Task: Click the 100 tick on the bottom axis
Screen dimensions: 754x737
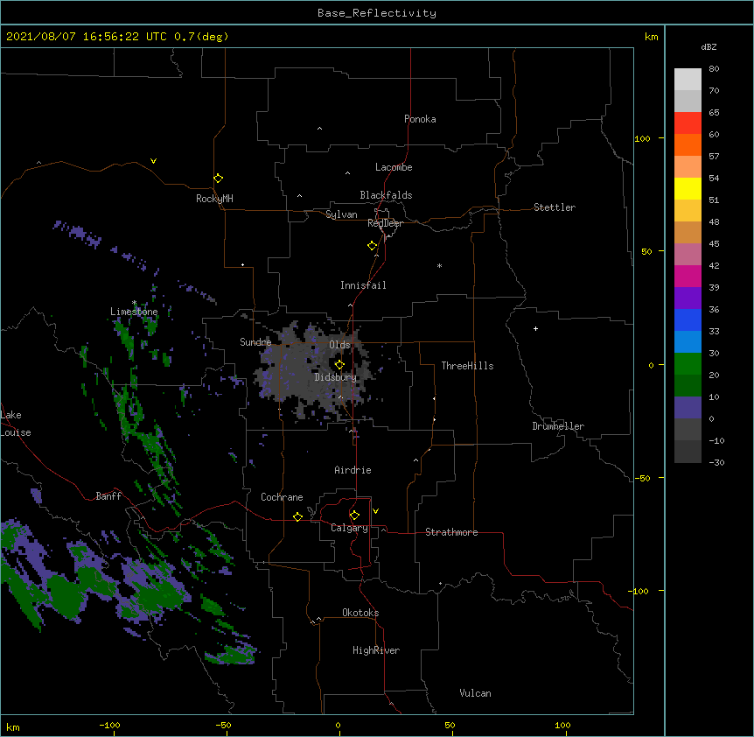Action: click(562, 725)
